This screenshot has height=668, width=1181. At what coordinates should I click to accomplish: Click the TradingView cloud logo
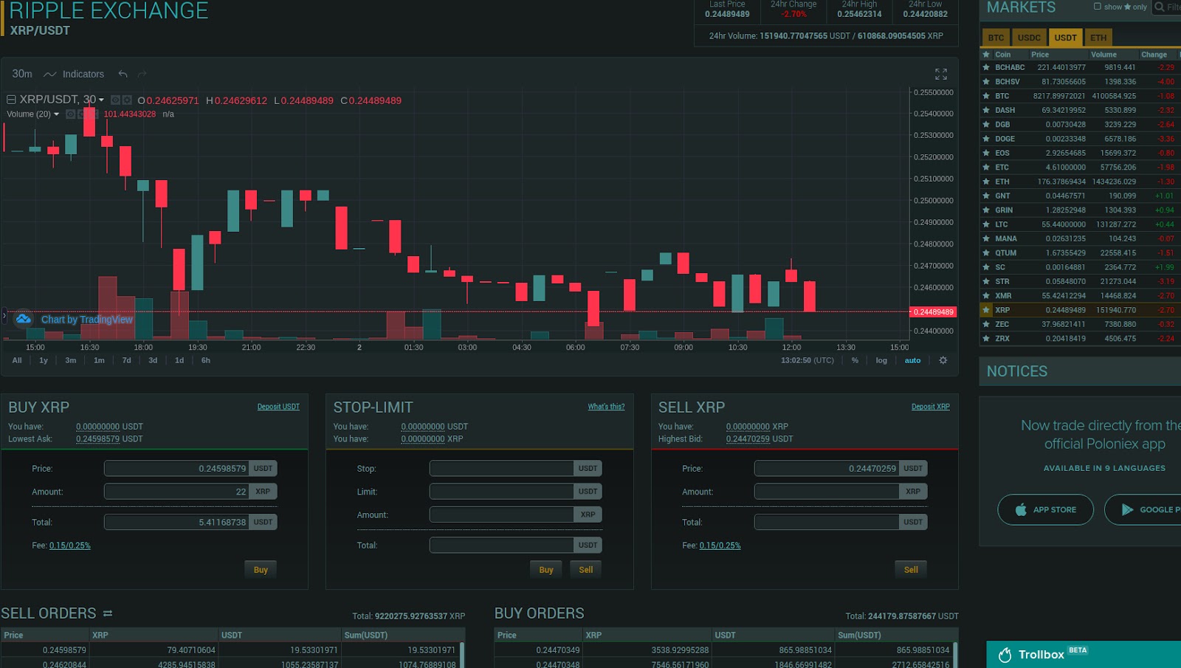24,319
